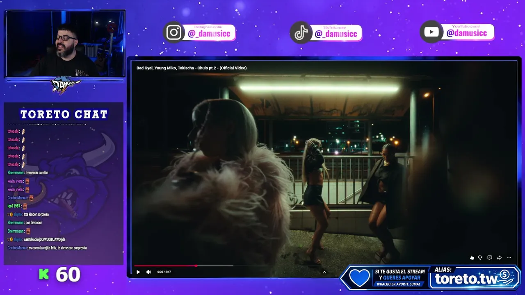Open the video comments icon
This screenshot has width=525, height=295.
point(490,258)
